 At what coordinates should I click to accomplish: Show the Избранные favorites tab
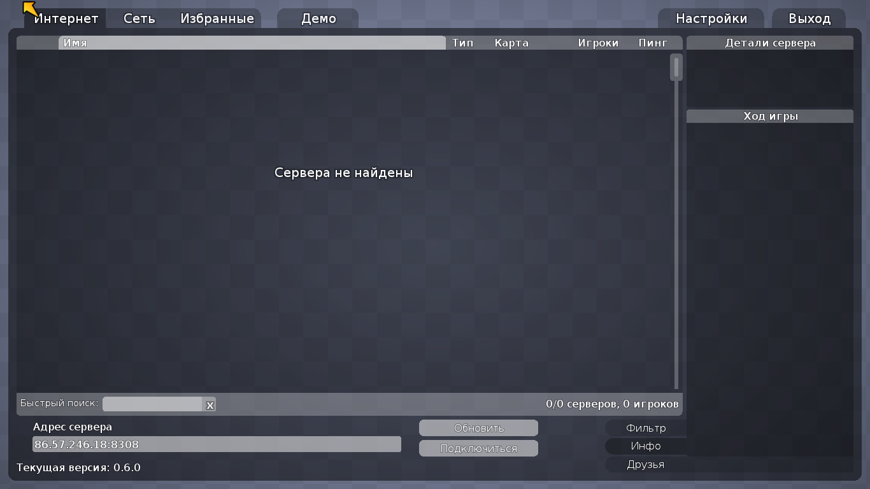(x=217, y=18)
